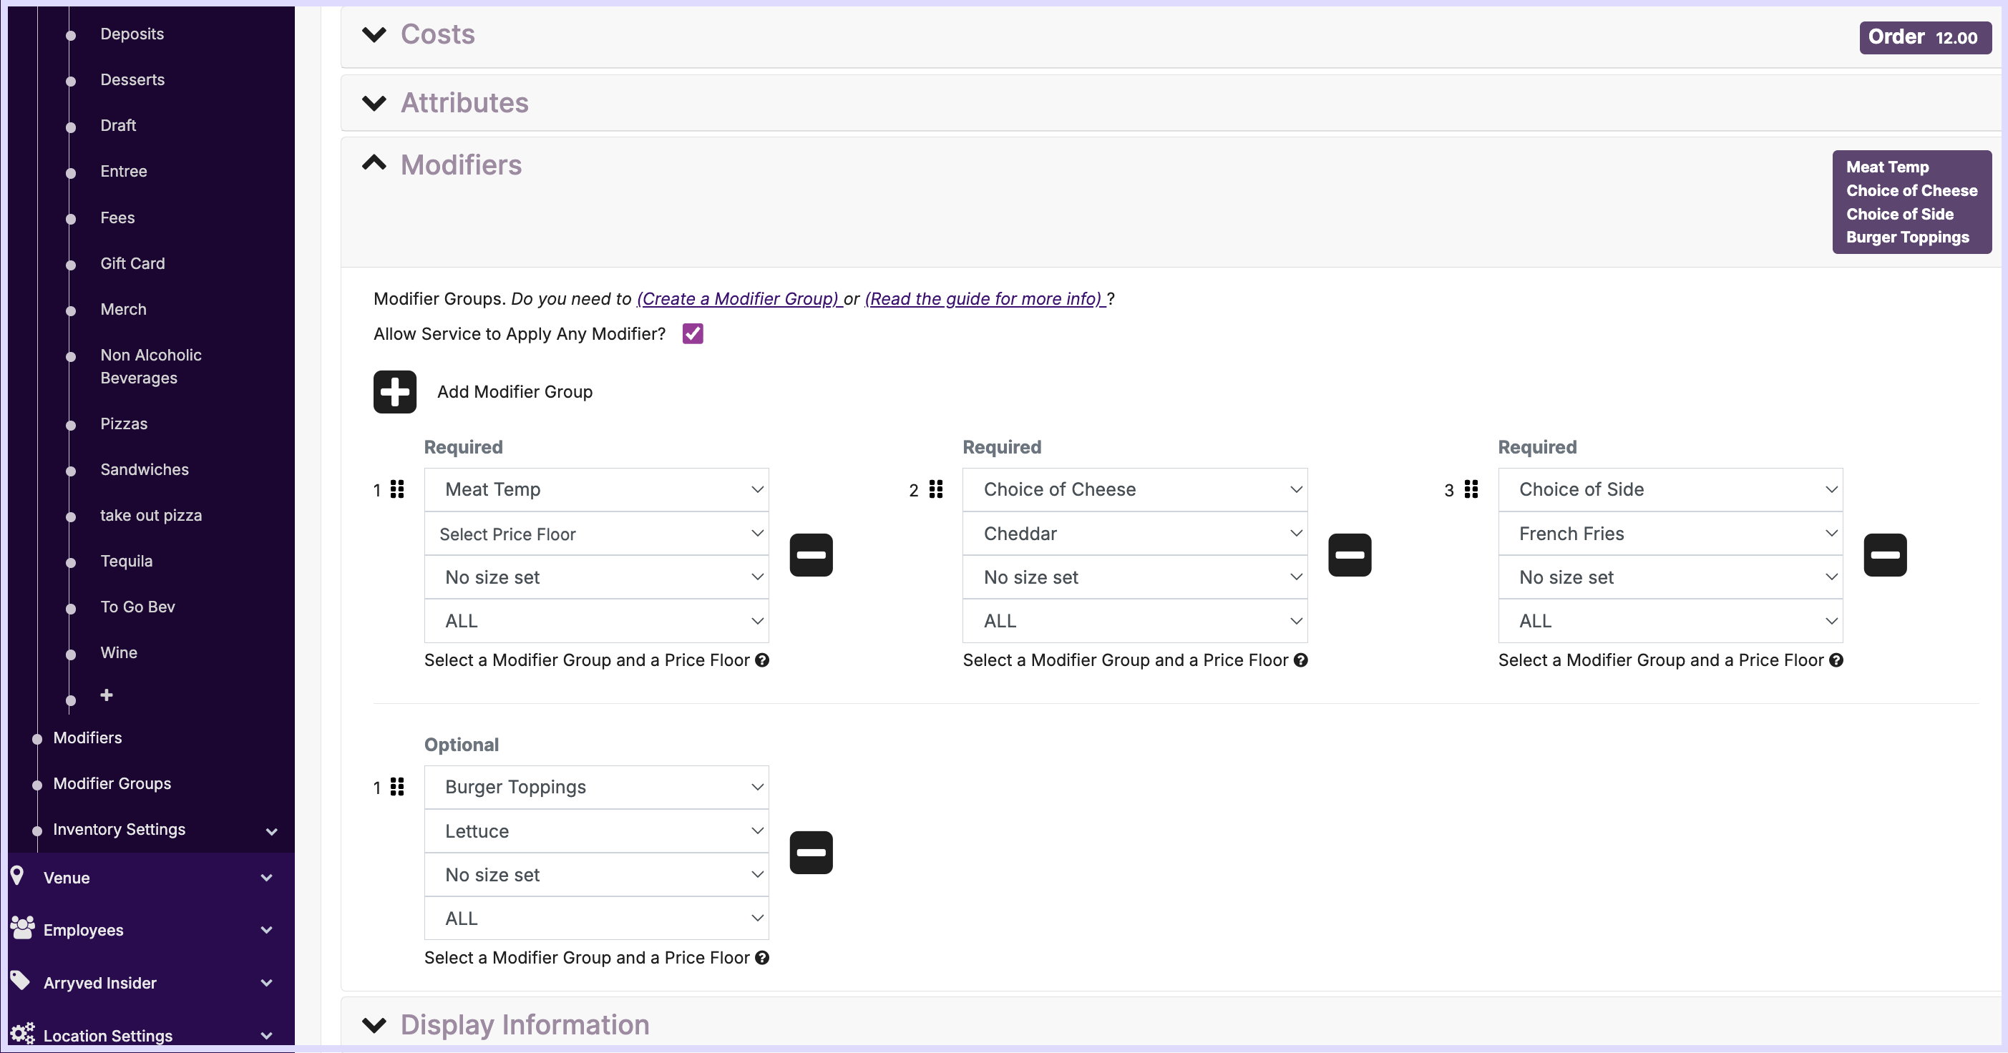
Task: Open the Cheddar price floor dropdown
Action: (1134, 534)
